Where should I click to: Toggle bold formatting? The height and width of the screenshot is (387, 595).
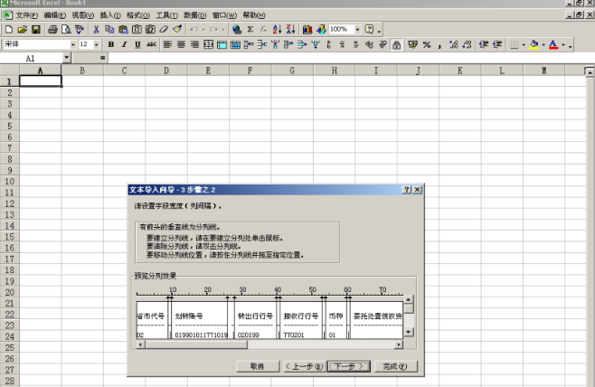(x=111, y=44)
